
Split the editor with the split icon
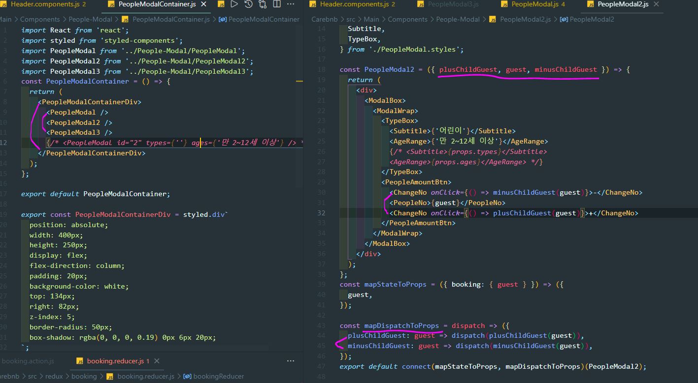(277, 4)
